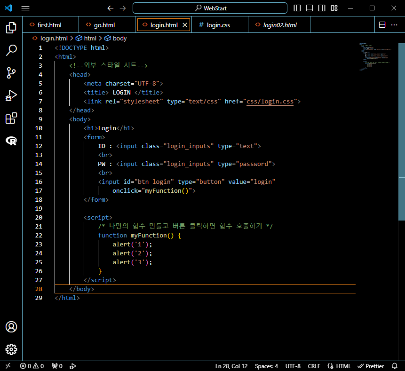Open the Customize Layout icon
The width and height of the screenshot is (405, 371).
(x=334, y=8)
